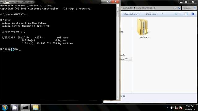The height and width of the screenshot is (111, 198).
Task: Click the cmd vertical scrollbar thumb
Action: point(118,12)
